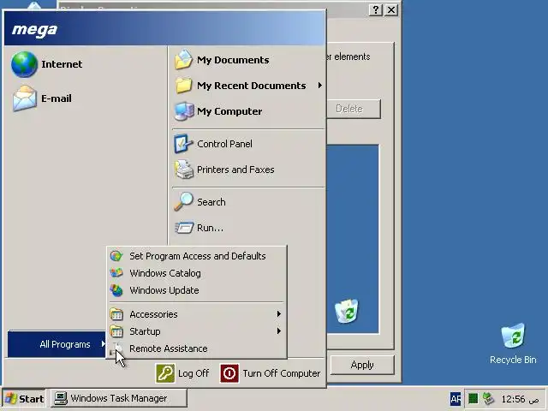Click the My Documents folder icon
This screenshot has height=411, width=548.
coord(183,60)
